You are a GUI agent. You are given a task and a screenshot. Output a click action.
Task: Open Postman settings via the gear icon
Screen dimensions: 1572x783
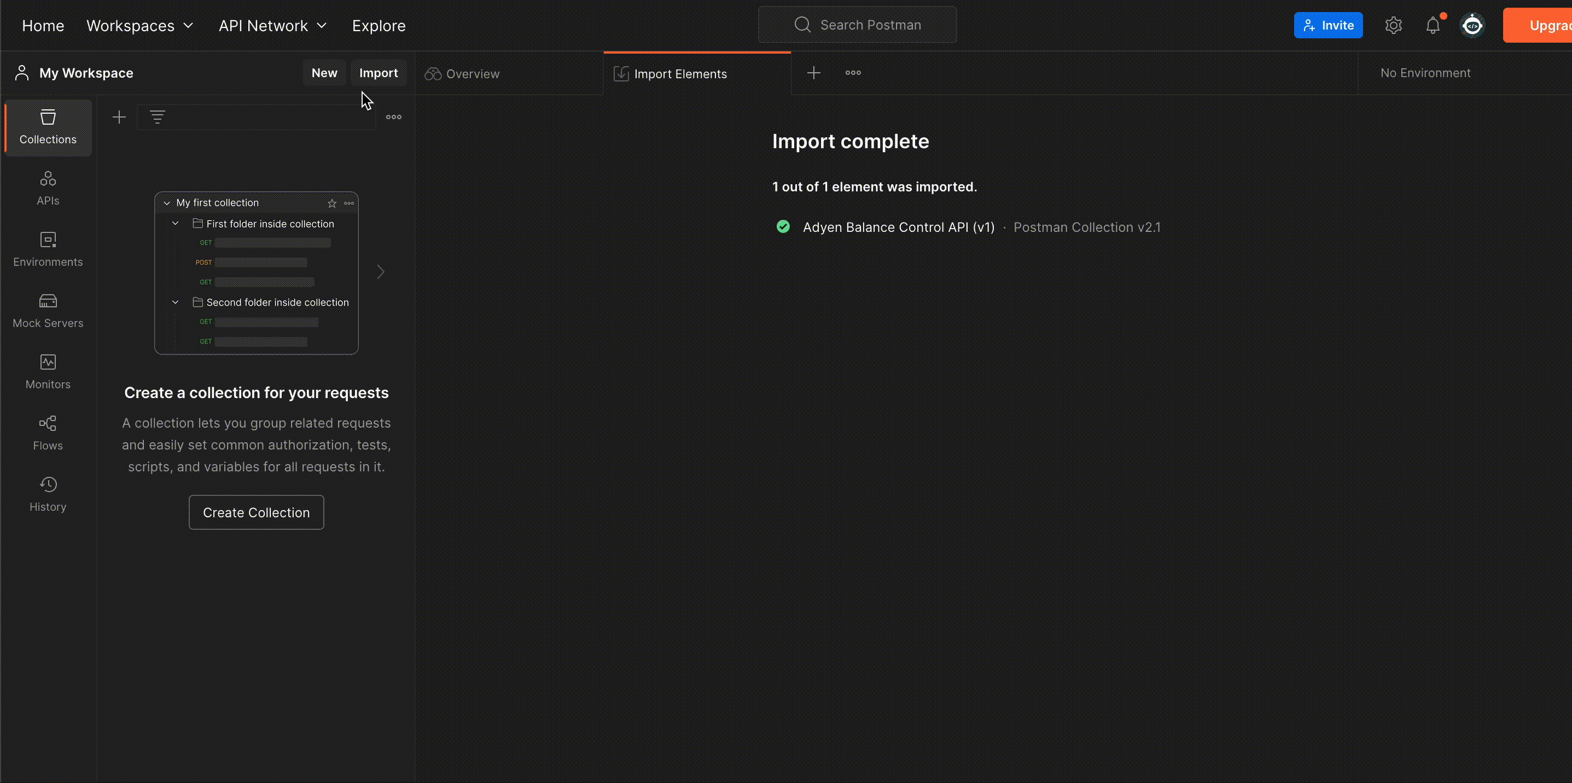1393,25
